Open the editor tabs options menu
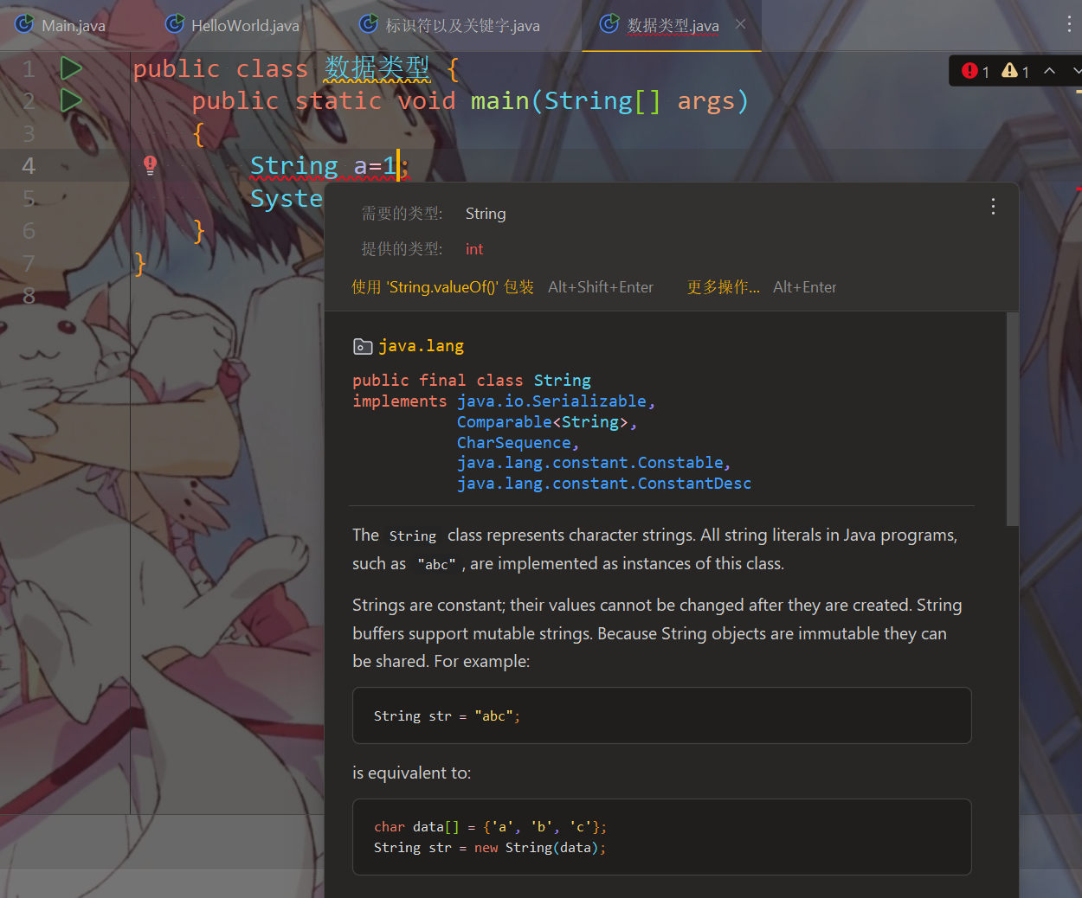Image resolution: width=1082 pixels, height=898 pixels. [x=1069, y=24]
